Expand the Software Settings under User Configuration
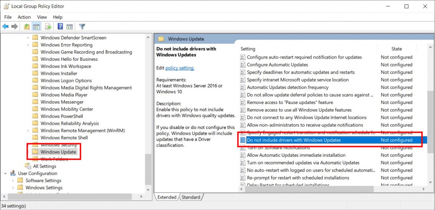Image resolution: width=435 pixels, height=210 pixels. click(13, 180)
